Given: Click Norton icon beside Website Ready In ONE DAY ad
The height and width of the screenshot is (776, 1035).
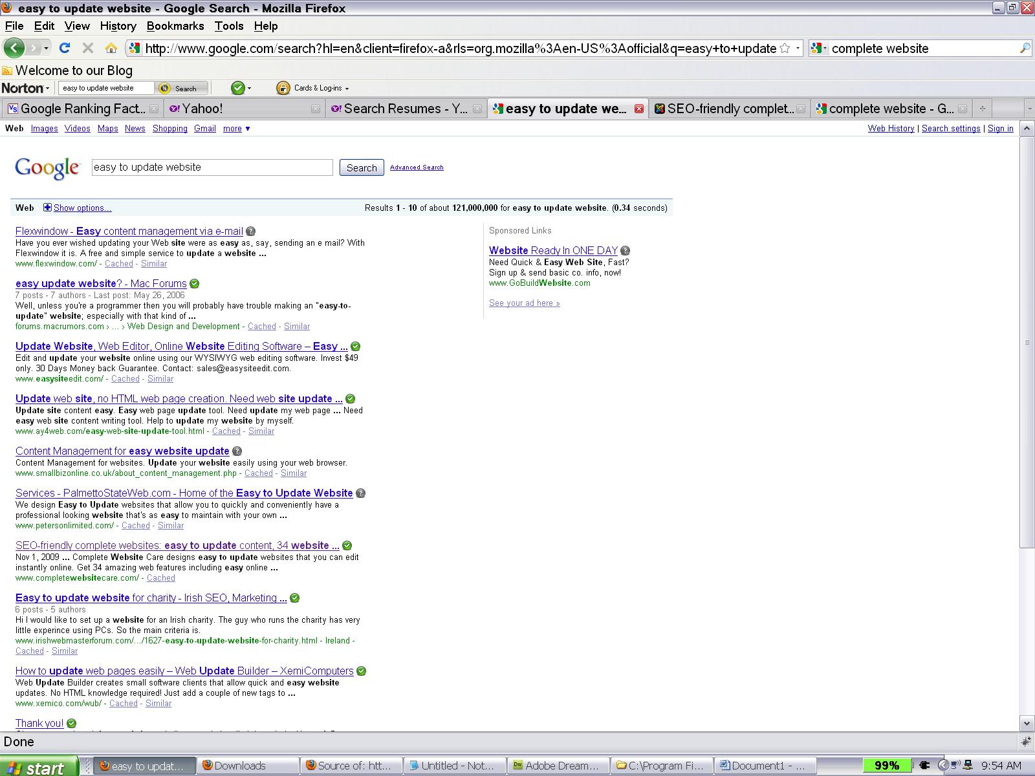Looking at the screenshot, I should (626, 251).
